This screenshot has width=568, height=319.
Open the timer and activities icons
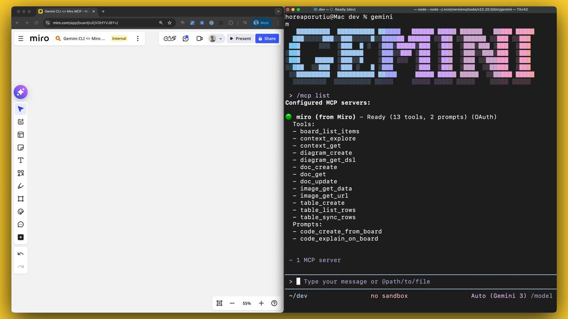tap(170, 38)
